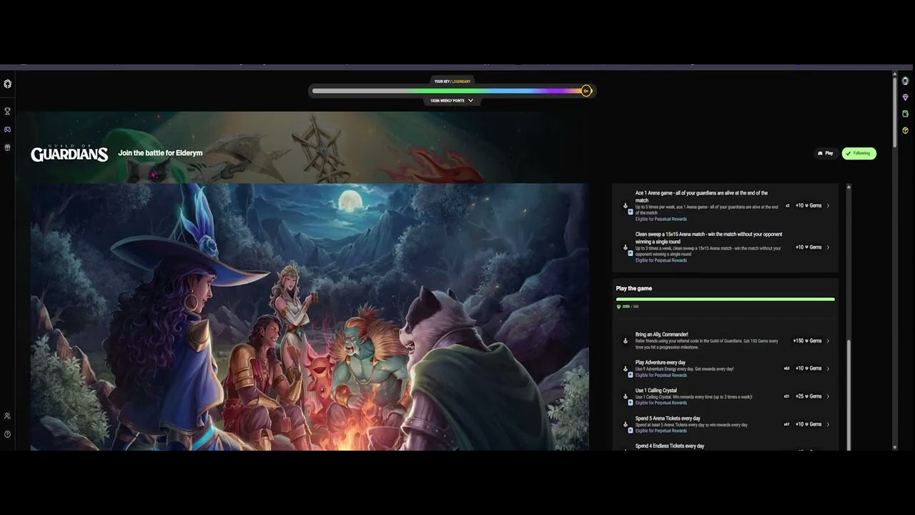This screenshot has height=515, width=915.
Task: Open 'Eligible for Perpetual Rewards' under Spend 5 Arena
Action: click(x=661, y=431)
